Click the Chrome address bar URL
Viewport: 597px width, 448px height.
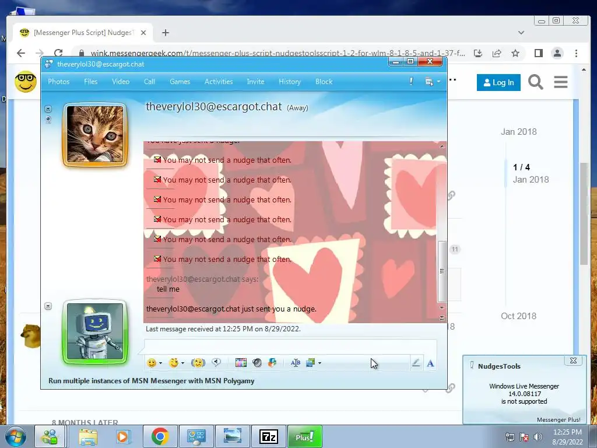point(277,53)
